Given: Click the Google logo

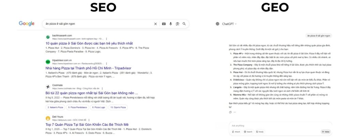Looking at the screenshot, I should [x=27, y=23].
